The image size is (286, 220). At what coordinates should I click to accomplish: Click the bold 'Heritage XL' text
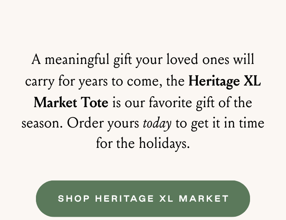pos(224,81)
